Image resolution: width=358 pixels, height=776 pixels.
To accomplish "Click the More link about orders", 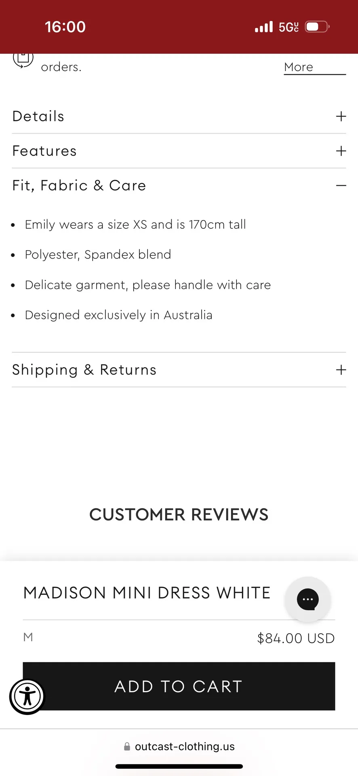I will coord(298,67).
